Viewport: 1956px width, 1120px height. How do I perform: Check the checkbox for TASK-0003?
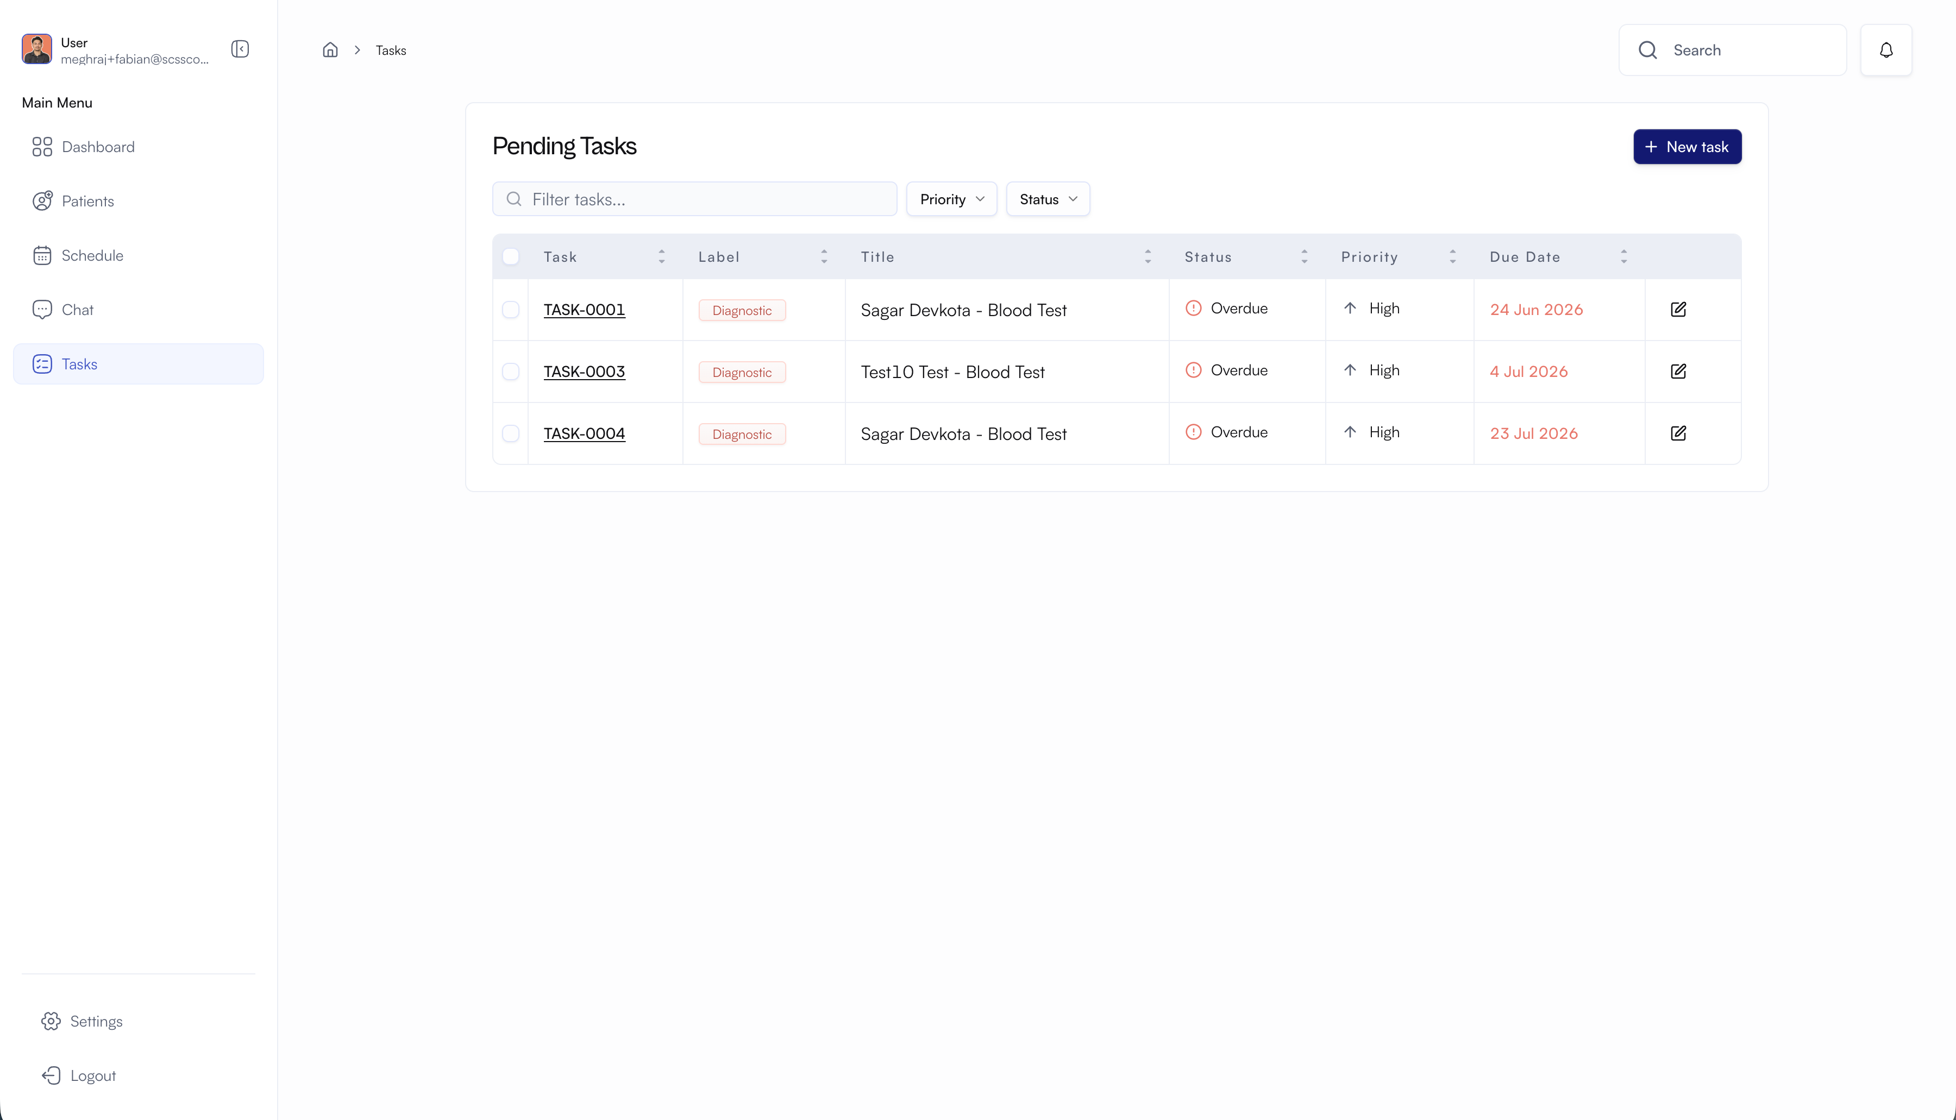pyautogui.click(x=510, y=372)
